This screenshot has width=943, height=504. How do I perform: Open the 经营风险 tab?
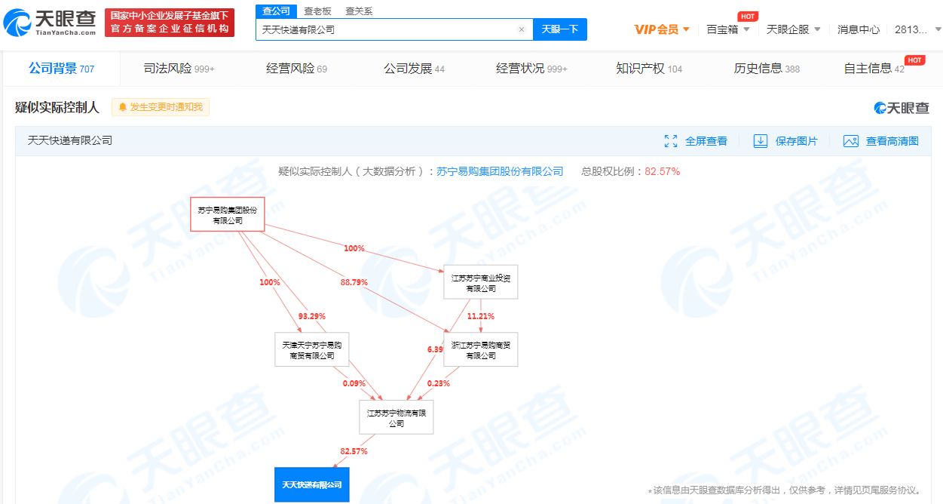[297, 69]
